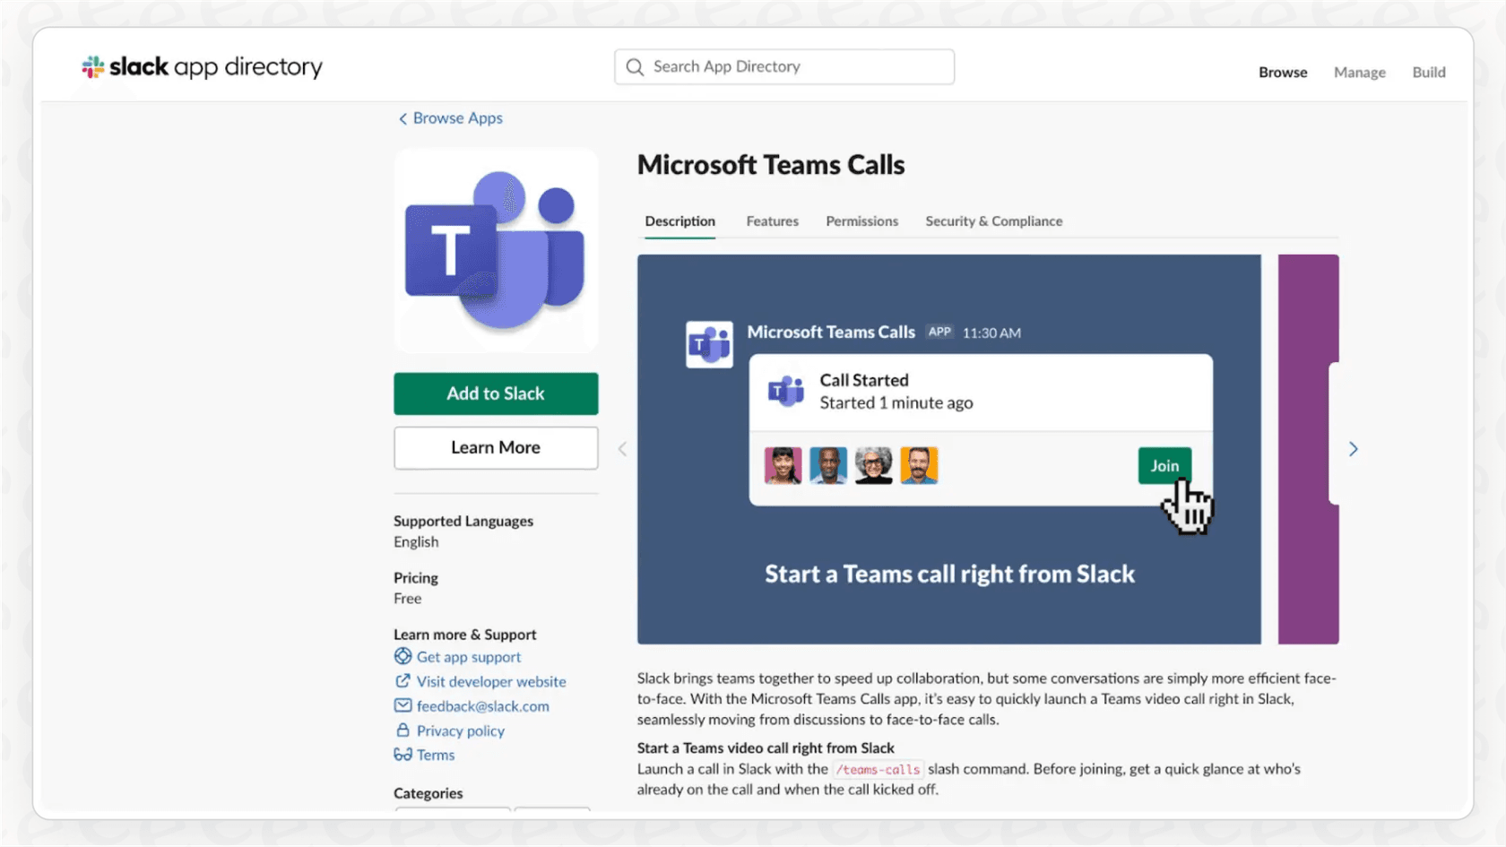Click the Slack logo in the header

92,65
